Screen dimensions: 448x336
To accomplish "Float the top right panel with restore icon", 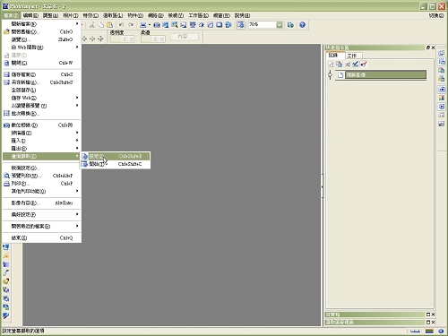I will click(428, 47).
